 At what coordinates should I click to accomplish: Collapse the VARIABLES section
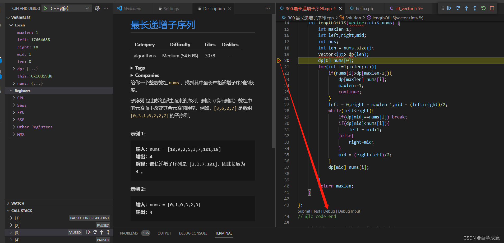point(8,18)
